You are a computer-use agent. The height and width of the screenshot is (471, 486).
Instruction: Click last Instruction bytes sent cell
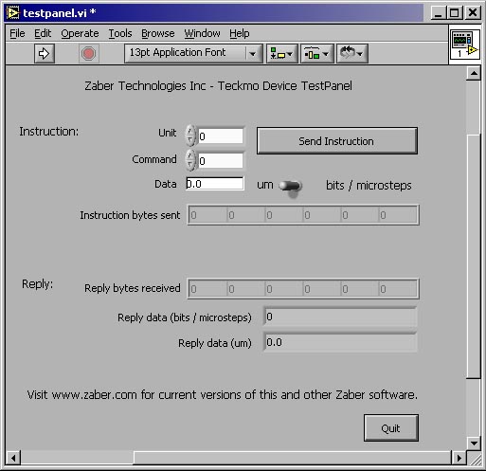[x=398, y=215]
